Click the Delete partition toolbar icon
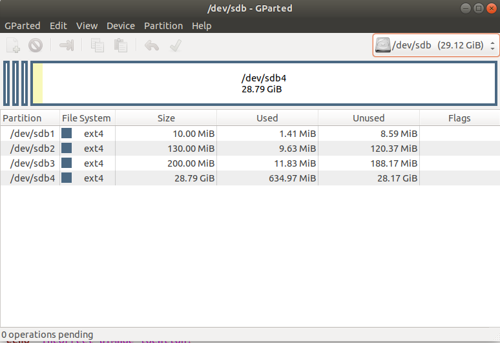 click(x=36, y=45)
